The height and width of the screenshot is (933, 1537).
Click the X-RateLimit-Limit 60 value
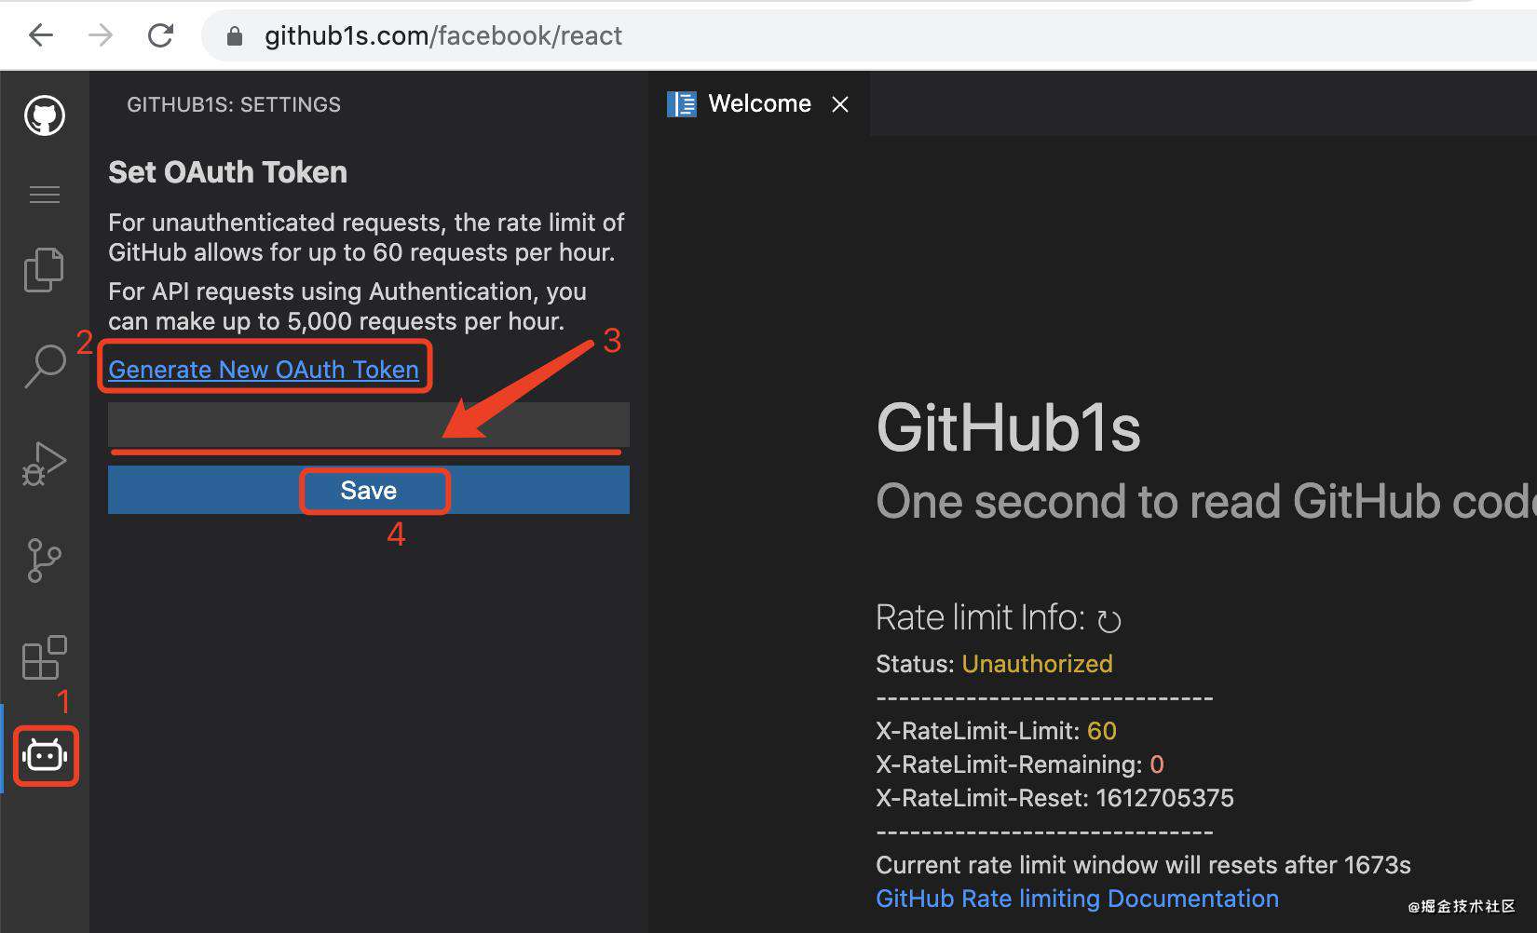[1102, 731]
